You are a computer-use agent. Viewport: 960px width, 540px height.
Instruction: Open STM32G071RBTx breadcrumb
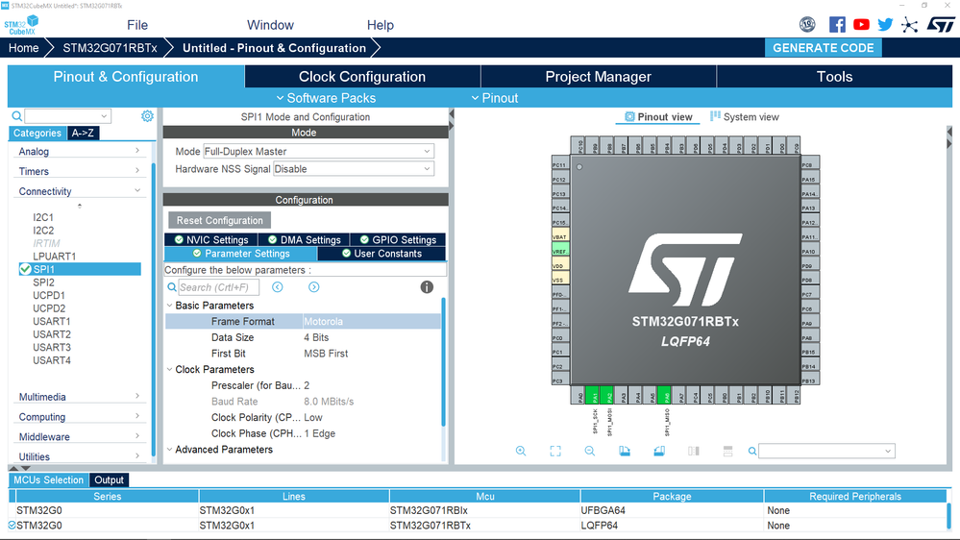[110, 48]
